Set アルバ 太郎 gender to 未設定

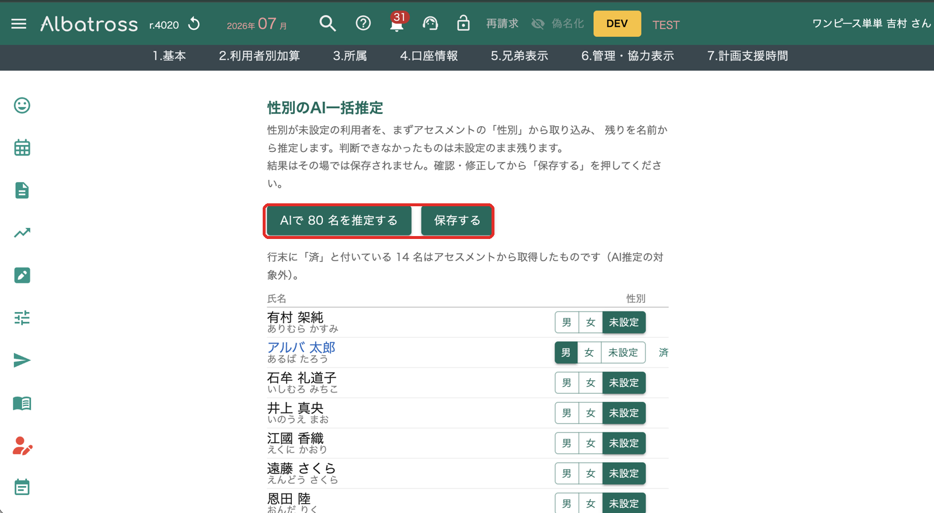click(x=623, y=353)
